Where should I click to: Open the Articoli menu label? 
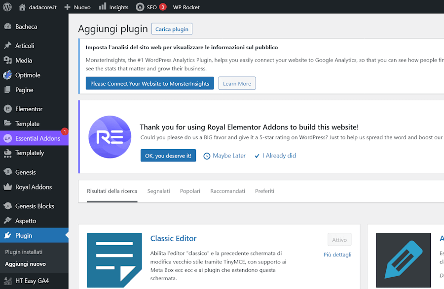[25, 46]
